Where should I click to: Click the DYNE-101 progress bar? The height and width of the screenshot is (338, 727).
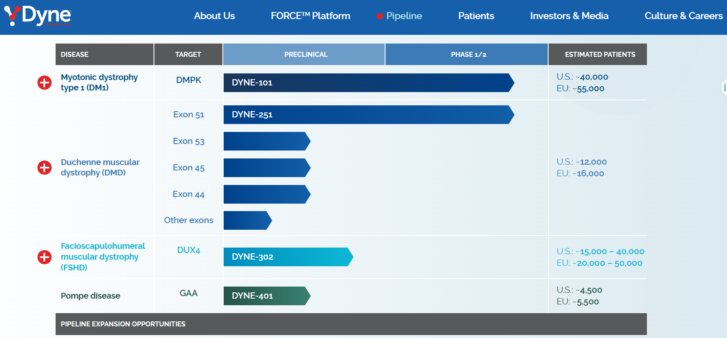coord(369,83)
